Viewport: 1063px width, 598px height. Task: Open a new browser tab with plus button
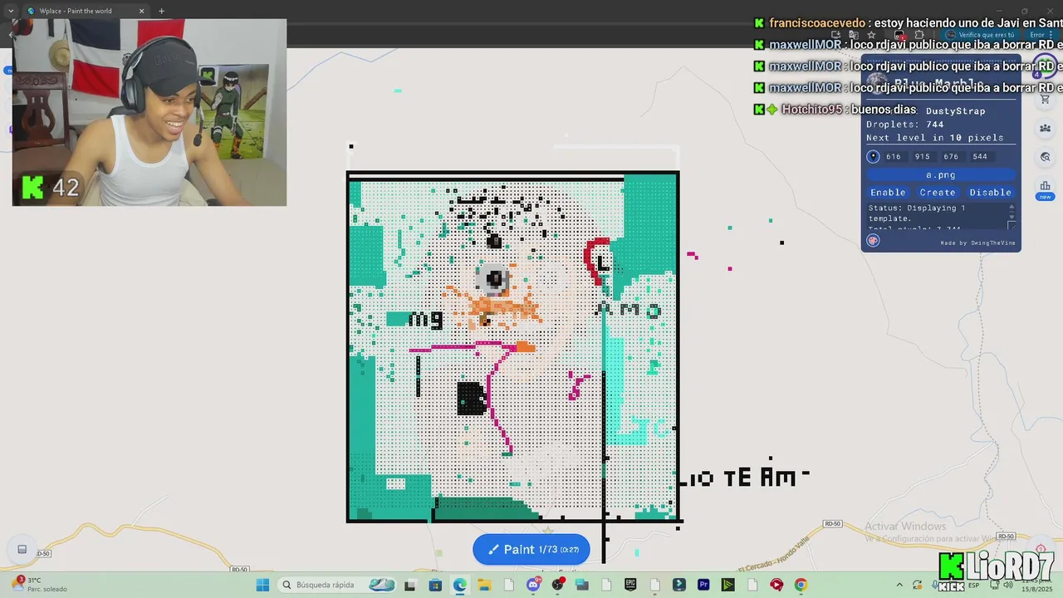161,11
